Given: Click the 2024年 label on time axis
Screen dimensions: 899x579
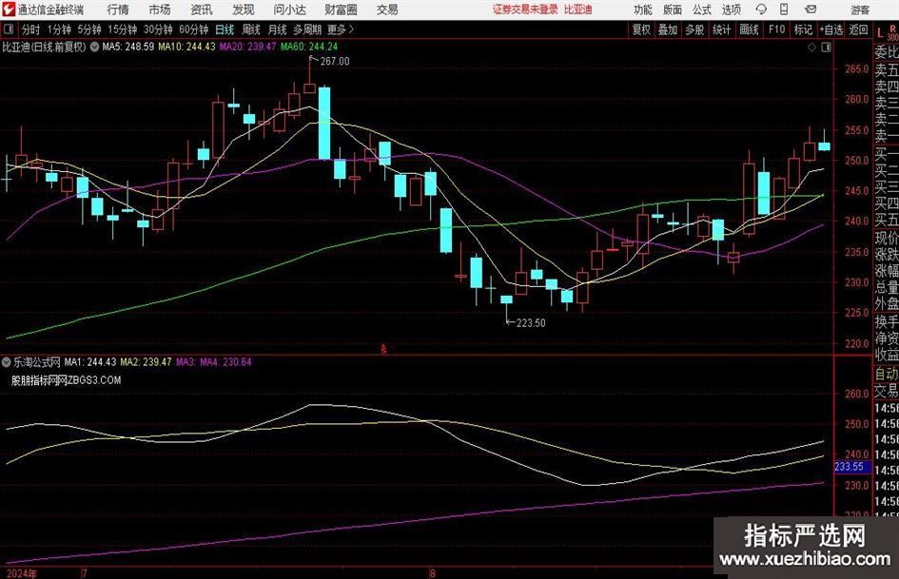Looking at the screenshot, I should (22, 573).
